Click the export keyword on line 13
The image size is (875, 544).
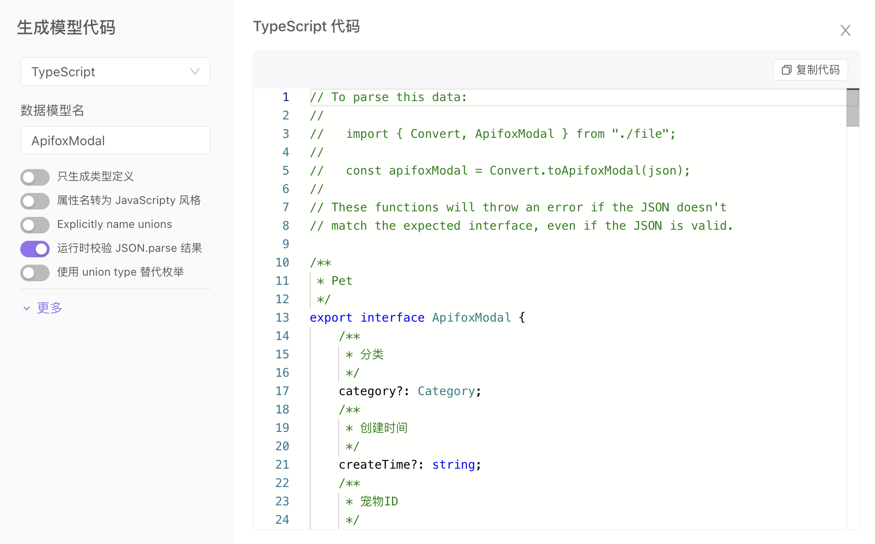coord(331,317)
